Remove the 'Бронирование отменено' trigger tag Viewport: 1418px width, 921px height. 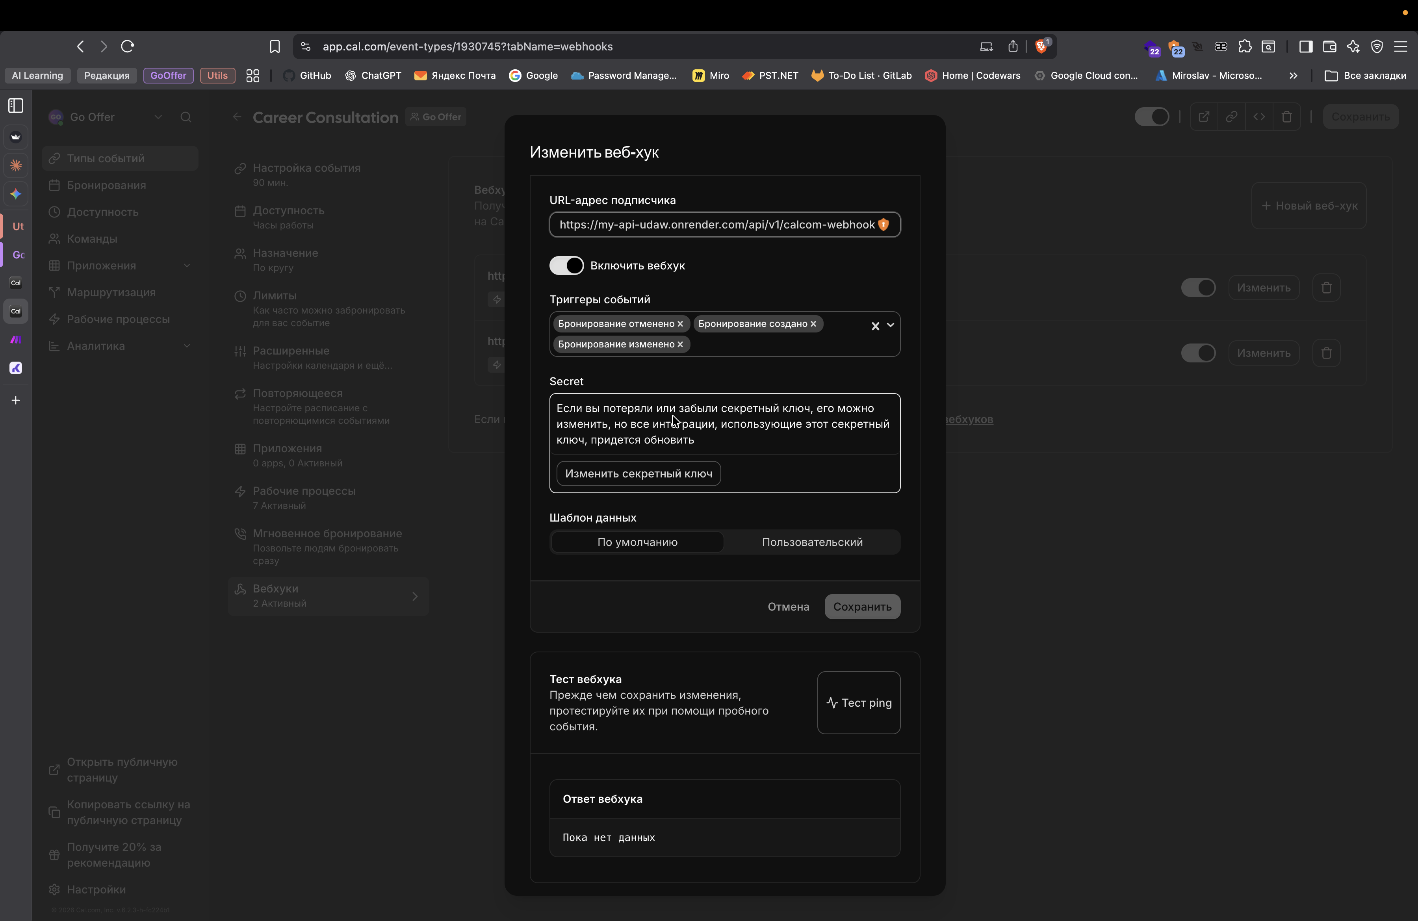(680, 324)
